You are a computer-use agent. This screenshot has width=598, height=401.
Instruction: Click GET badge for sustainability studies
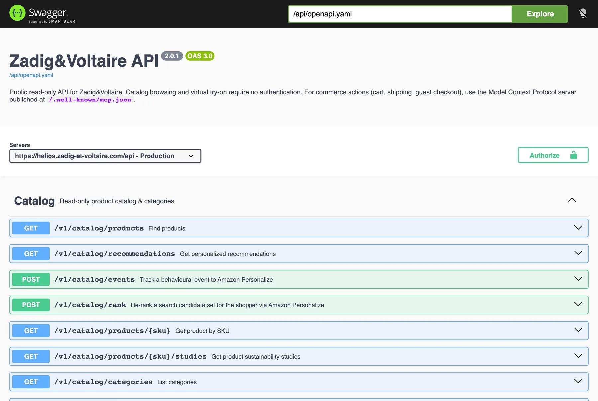coord(31,356)
